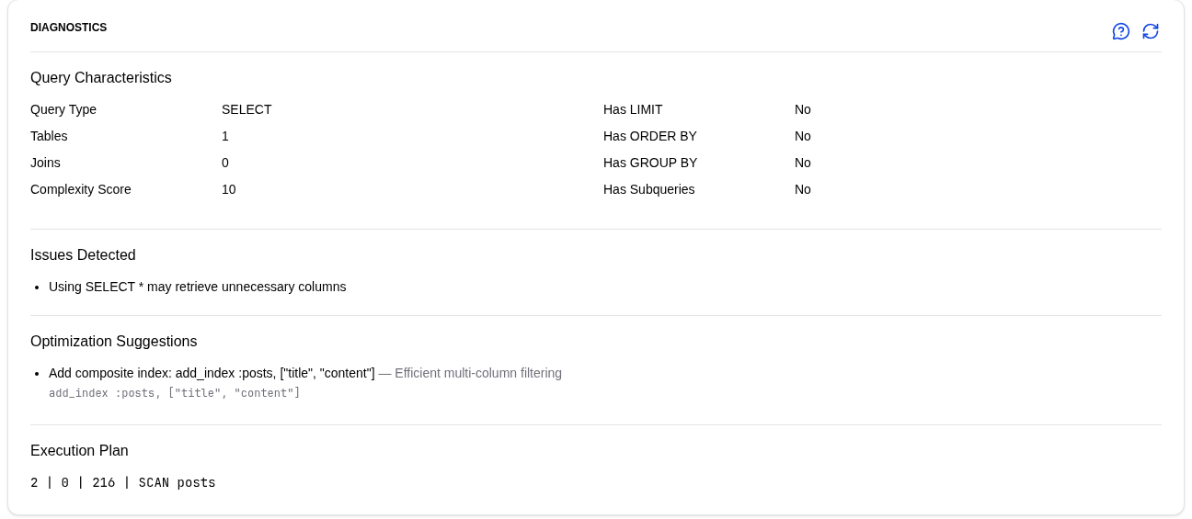This screenshot has height=519, width=1192.
Task: Click the Joins label
Action: click(45, 163)
